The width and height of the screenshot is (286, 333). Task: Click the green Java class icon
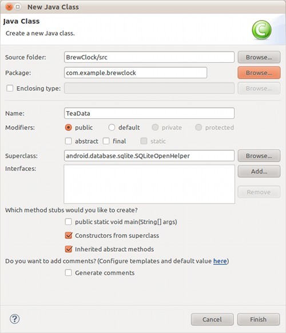(261, 30)
